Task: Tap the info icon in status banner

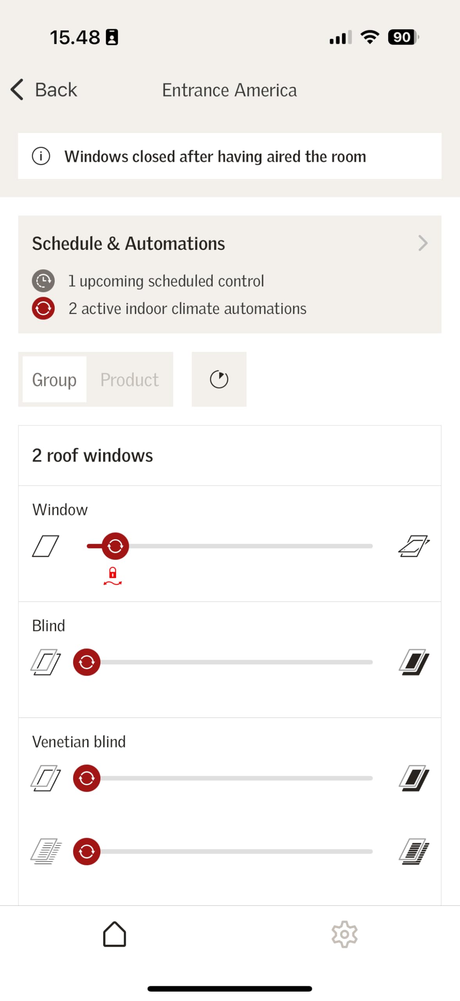Action: [x=41, y=156]
